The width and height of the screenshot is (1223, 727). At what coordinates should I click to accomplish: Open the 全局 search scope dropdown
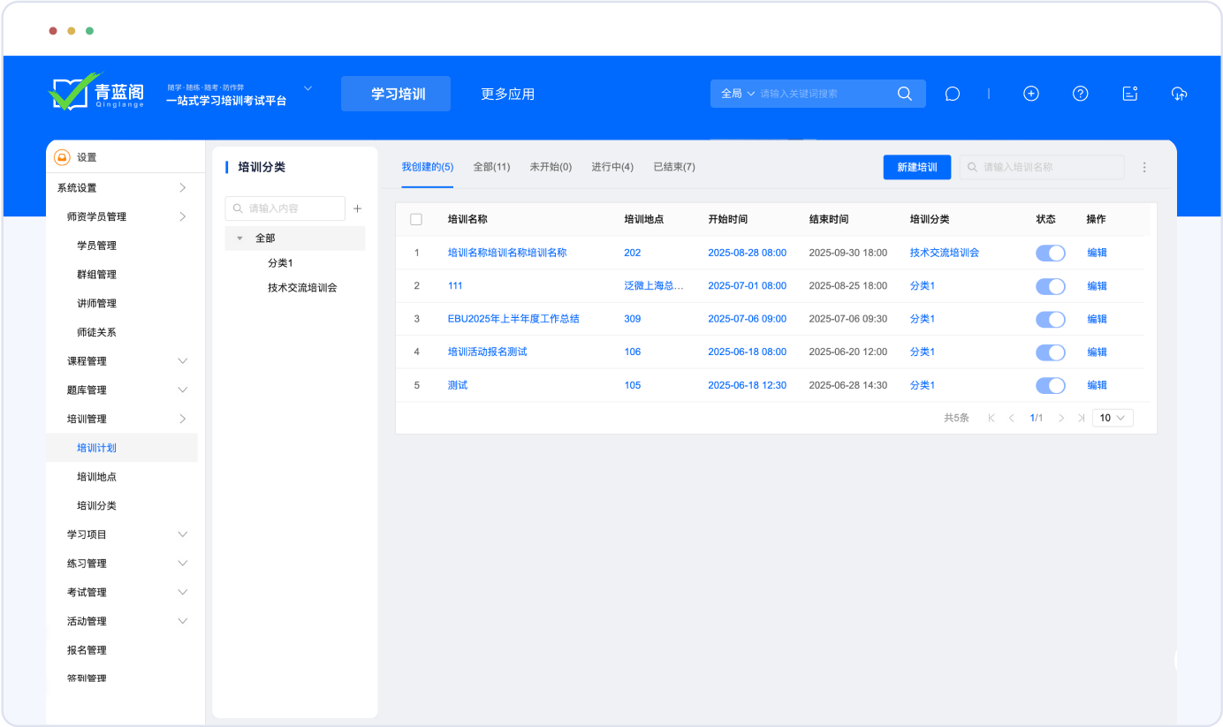(738, 94)
